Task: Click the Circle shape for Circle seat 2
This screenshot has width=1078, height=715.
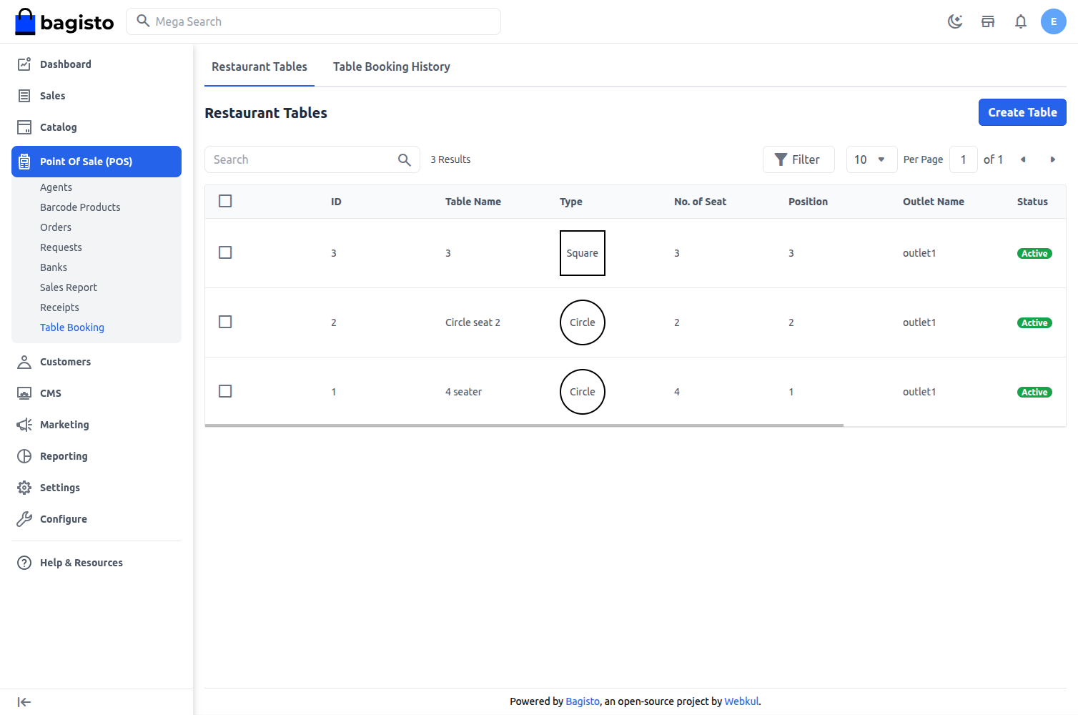Action: 583,322
